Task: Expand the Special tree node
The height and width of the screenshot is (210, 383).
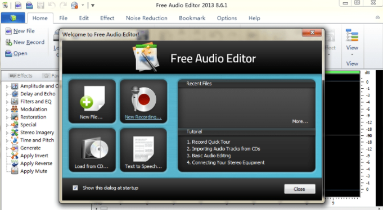Action: tap(7, 125)
